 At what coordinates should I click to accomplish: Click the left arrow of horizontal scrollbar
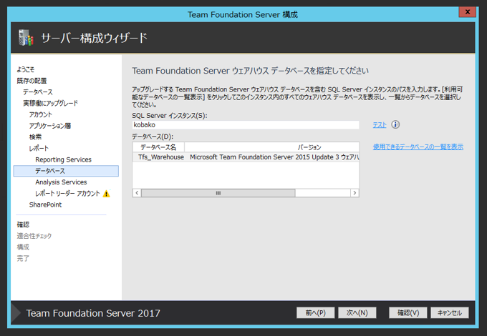(x=137, y=193)
